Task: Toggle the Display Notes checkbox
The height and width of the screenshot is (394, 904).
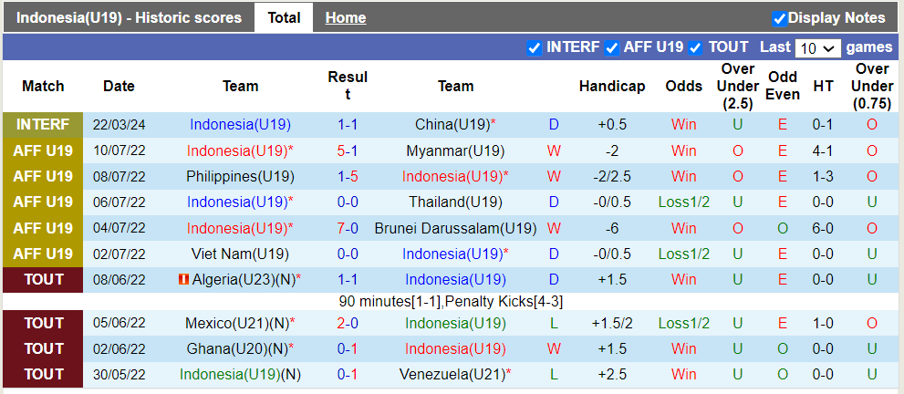Action: (779, 18)
